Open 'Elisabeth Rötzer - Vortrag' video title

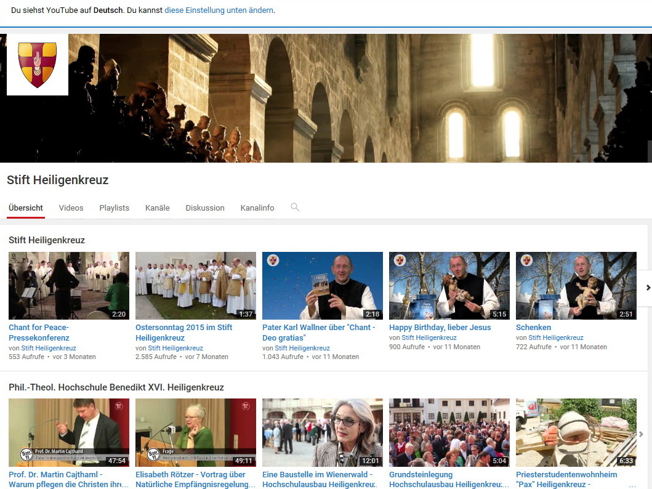click(195, 479)
